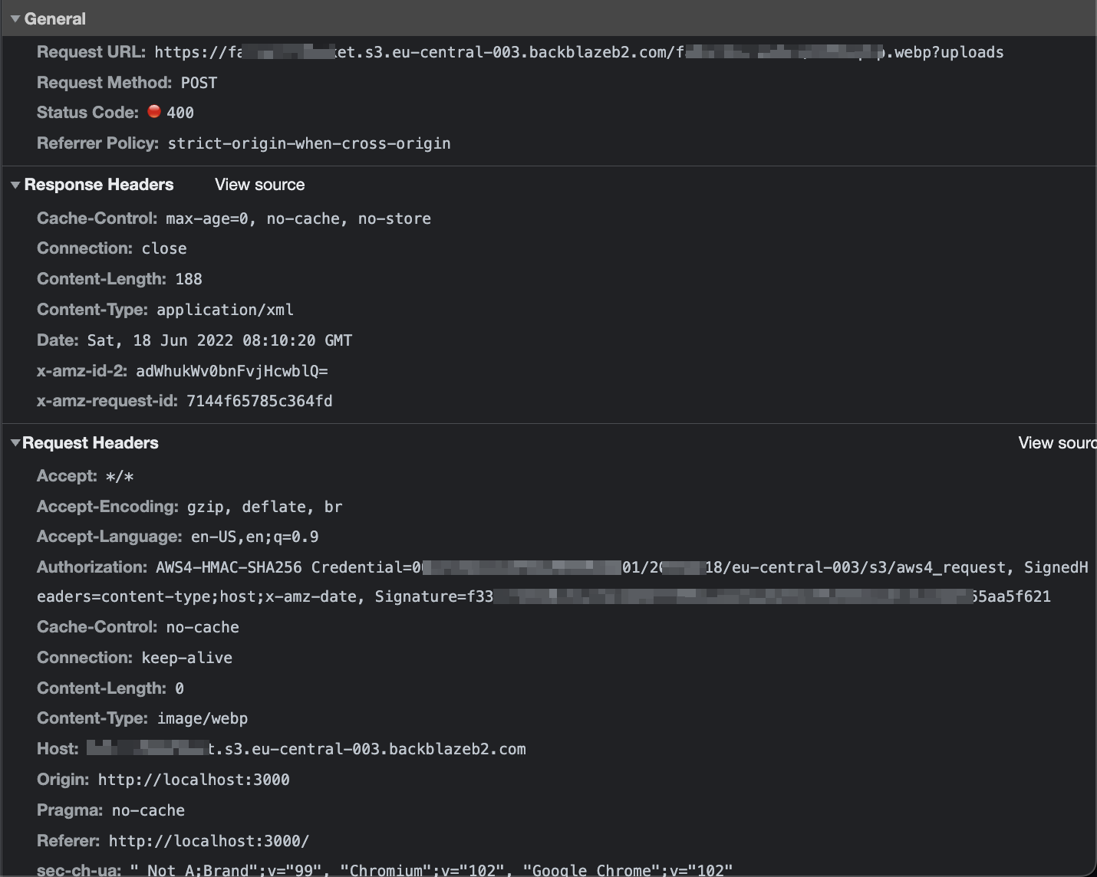Select the gzip deflate br Accept-Encoding value
The height and width of the screenshot is (877, 1097).
tap(265, 507)
